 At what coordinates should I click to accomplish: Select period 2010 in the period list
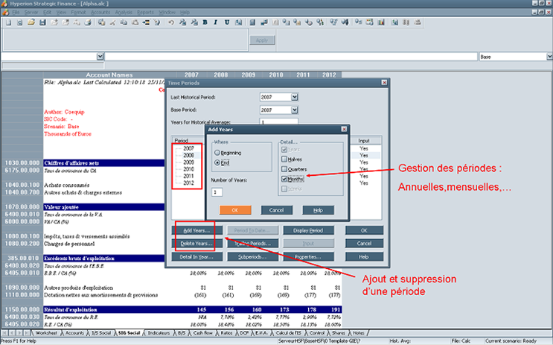pyautogui.click(x=189, y=169)
